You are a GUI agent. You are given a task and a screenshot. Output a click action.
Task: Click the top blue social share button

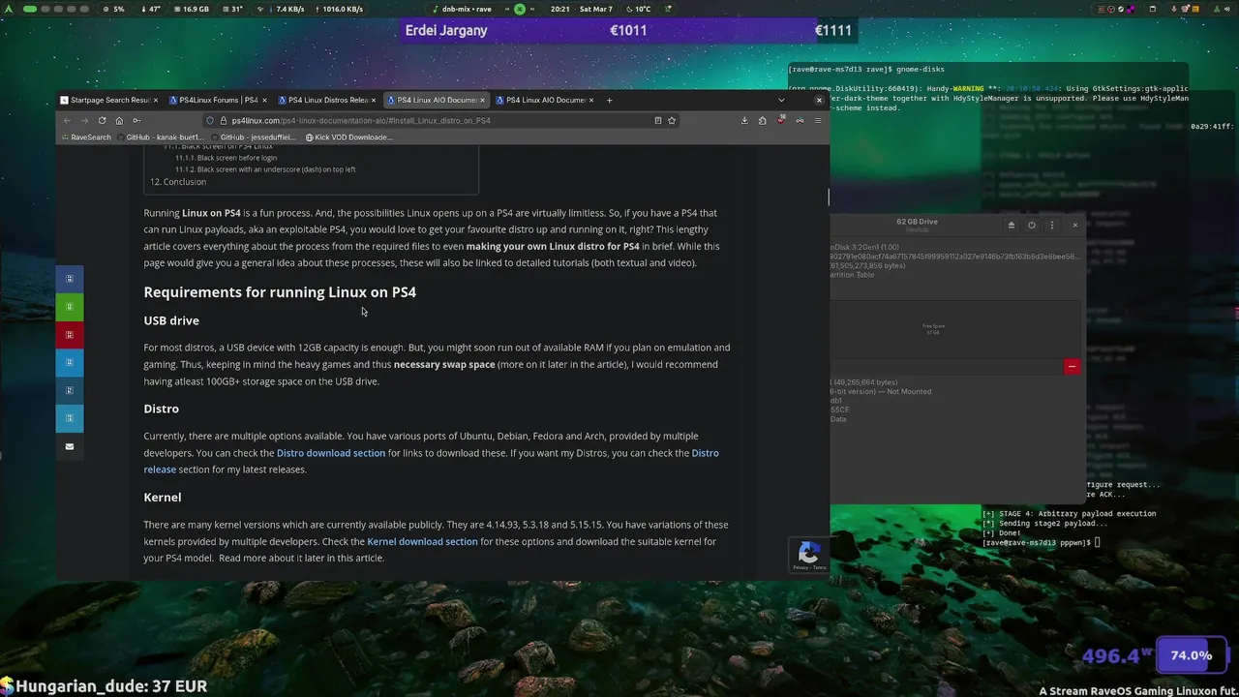[69, 279]
